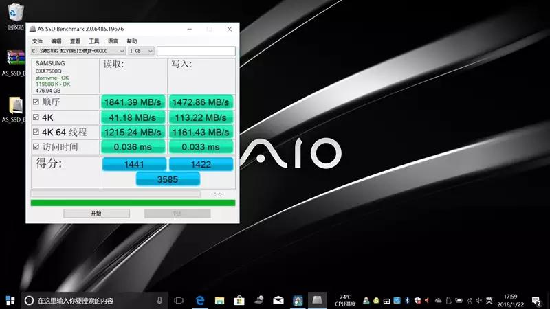Expand the 1 GB test size dropdown
This screenshot has width=550, height=309.
pyautogui.click(x=141, y=51)
